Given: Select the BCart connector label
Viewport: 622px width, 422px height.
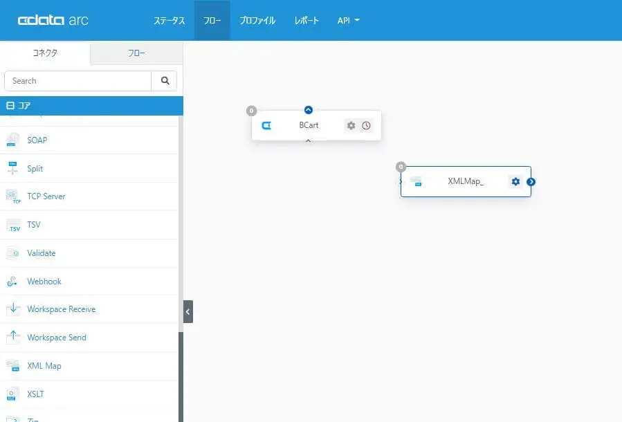Looking at the screenshot, I should click(309, 125).
